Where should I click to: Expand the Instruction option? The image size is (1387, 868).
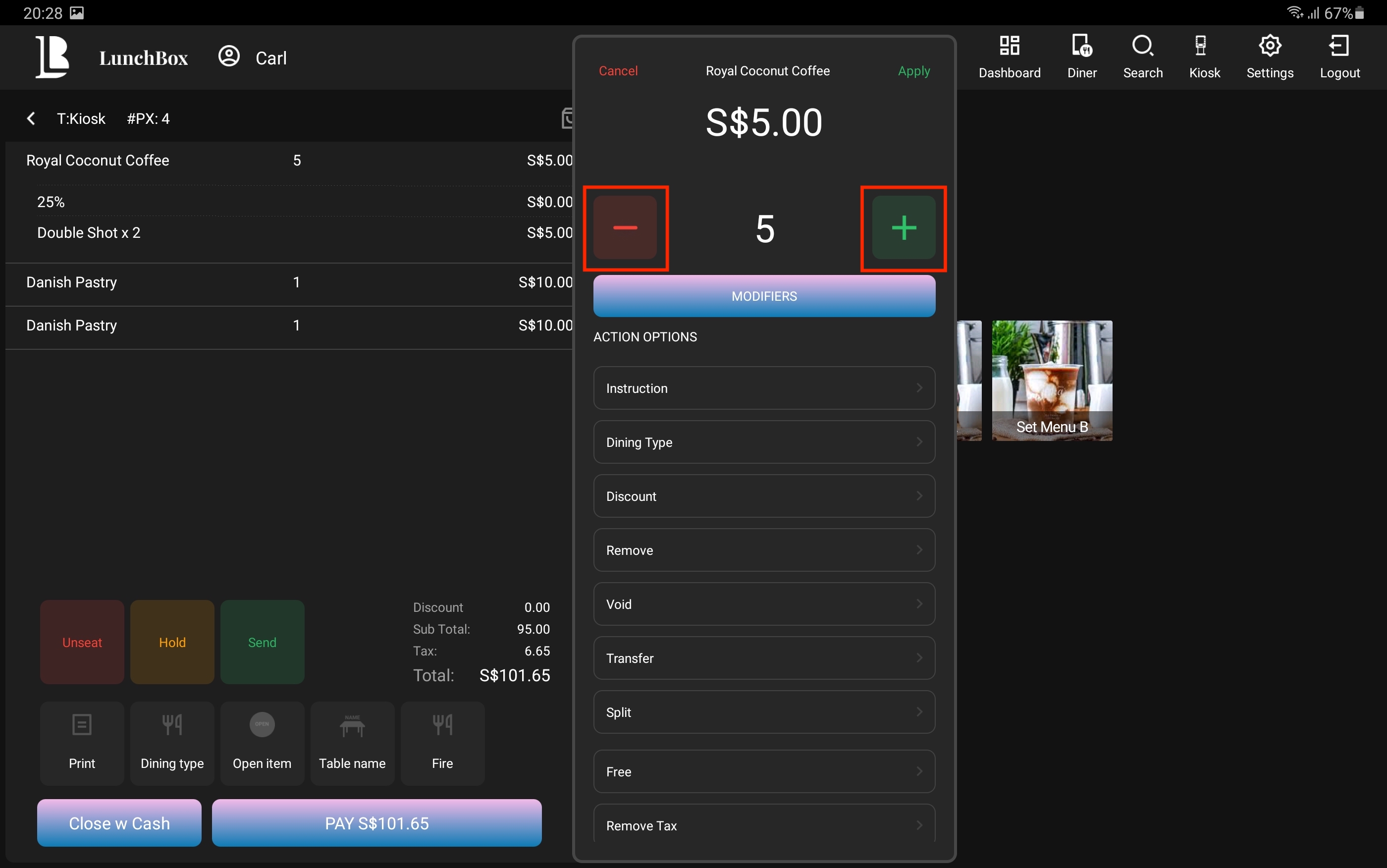pos(764,388)
